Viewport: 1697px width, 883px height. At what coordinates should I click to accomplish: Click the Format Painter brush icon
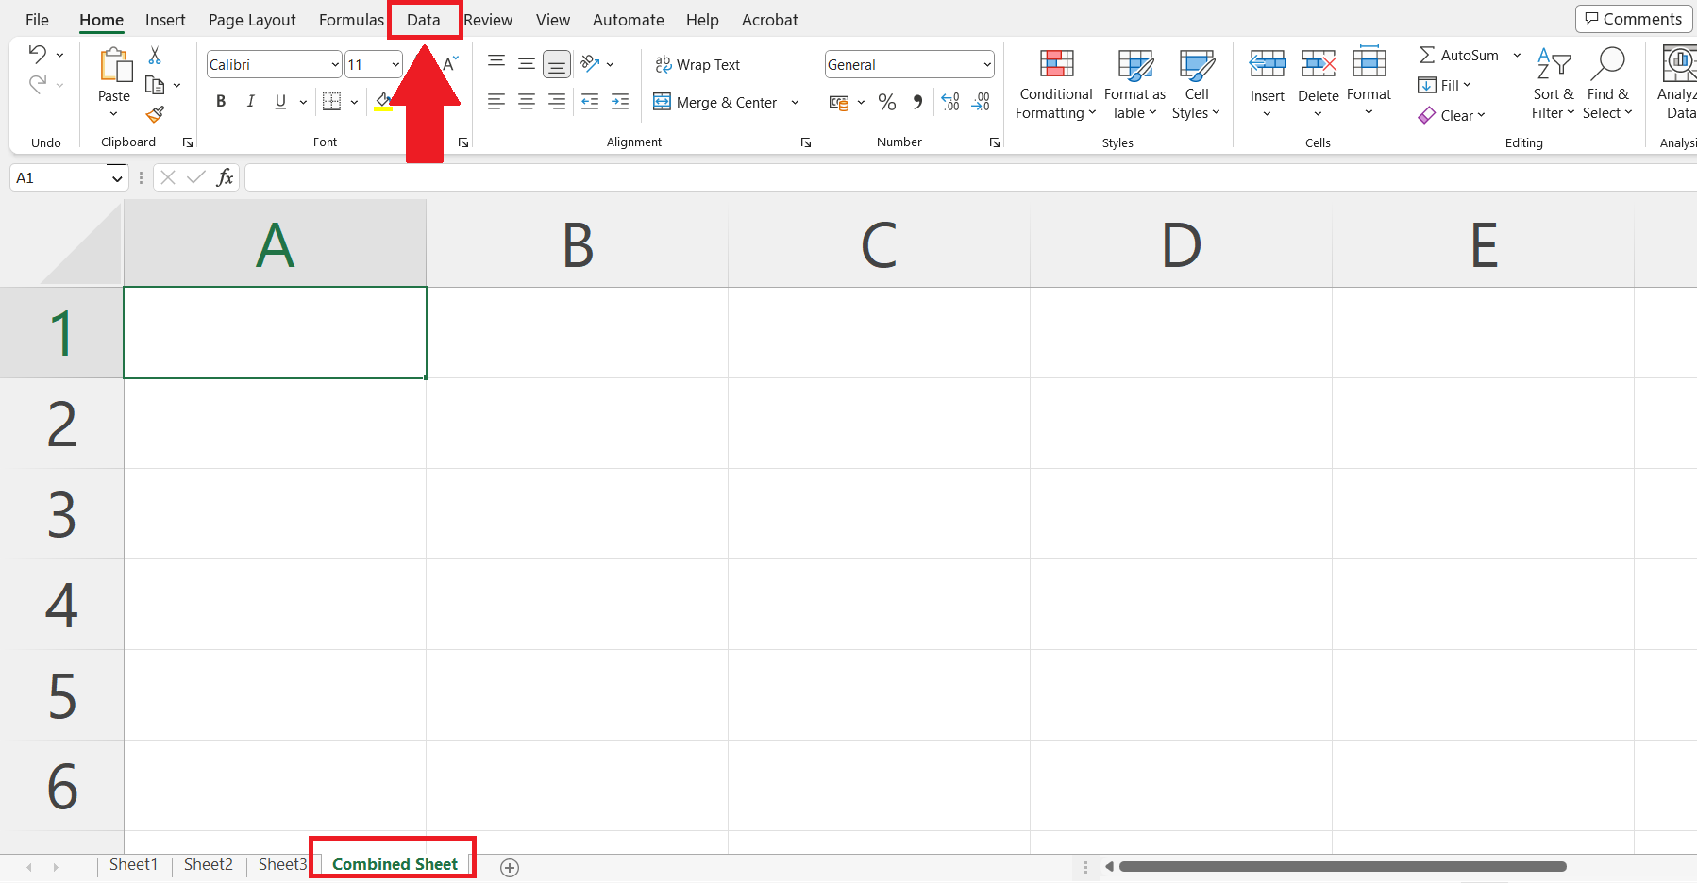click(156, 115)
